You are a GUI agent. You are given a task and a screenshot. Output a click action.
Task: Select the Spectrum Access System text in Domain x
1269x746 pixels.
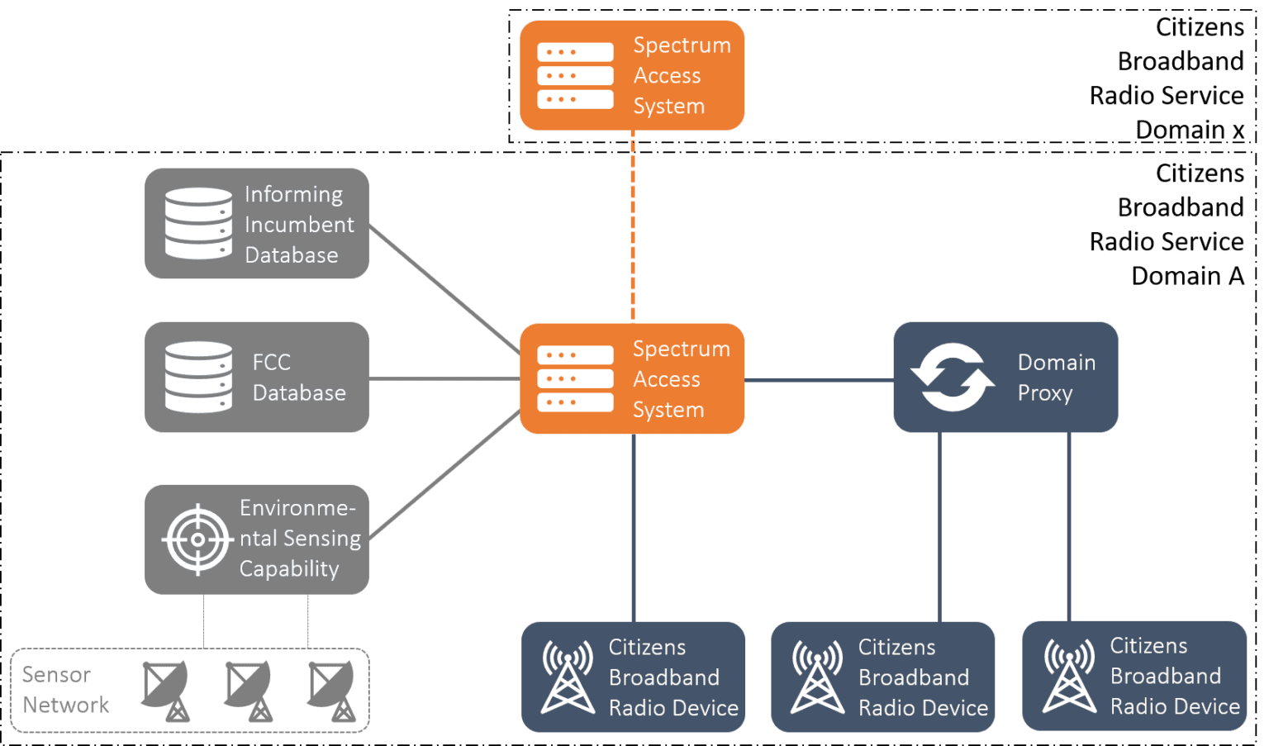[682, 76]
